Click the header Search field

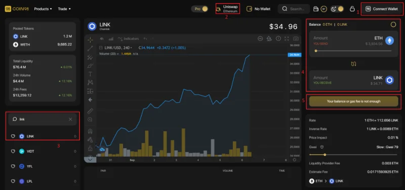(294, 9)
